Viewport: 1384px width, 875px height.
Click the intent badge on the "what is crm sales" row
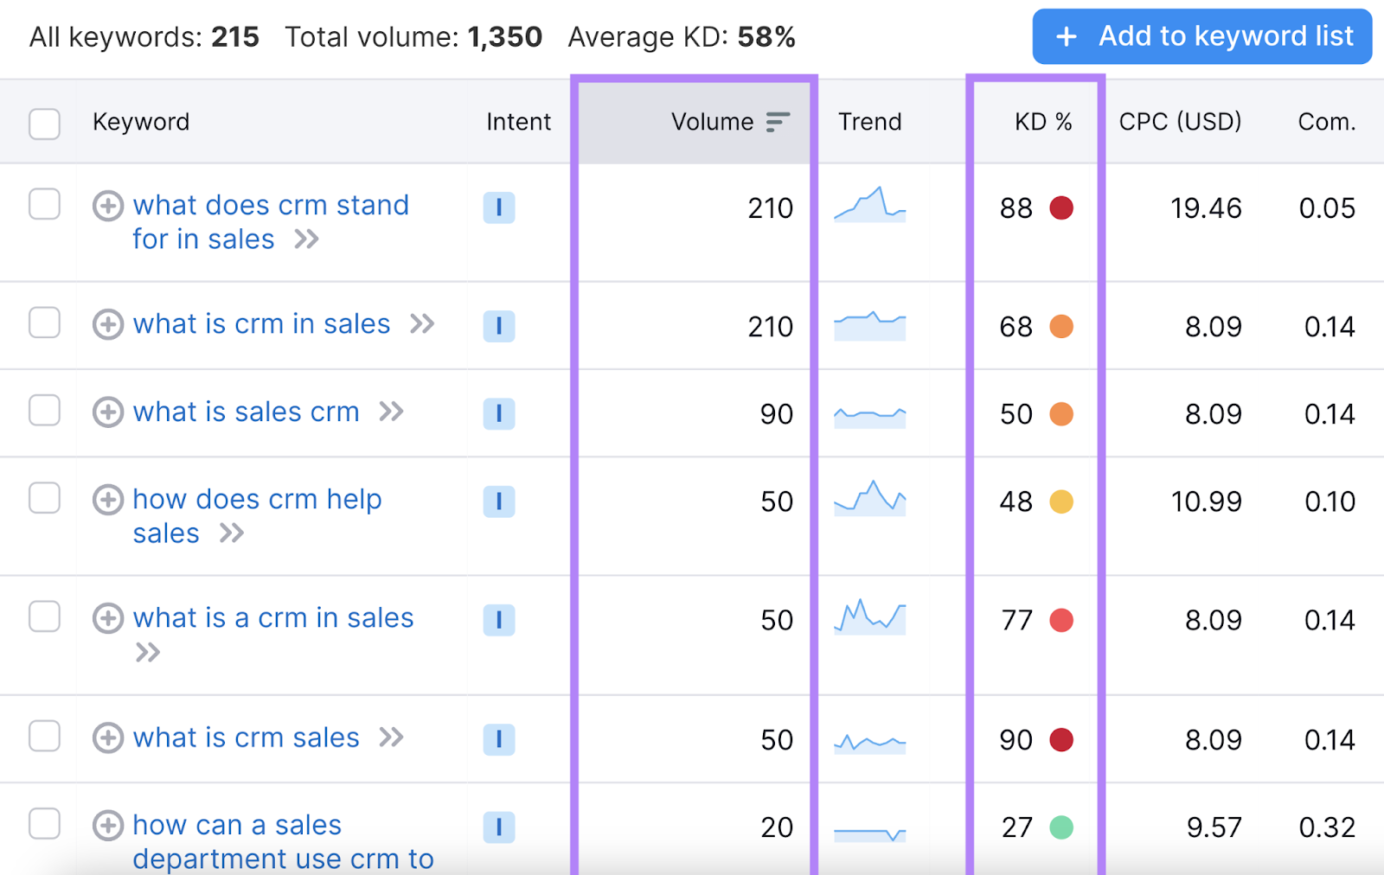499,739
